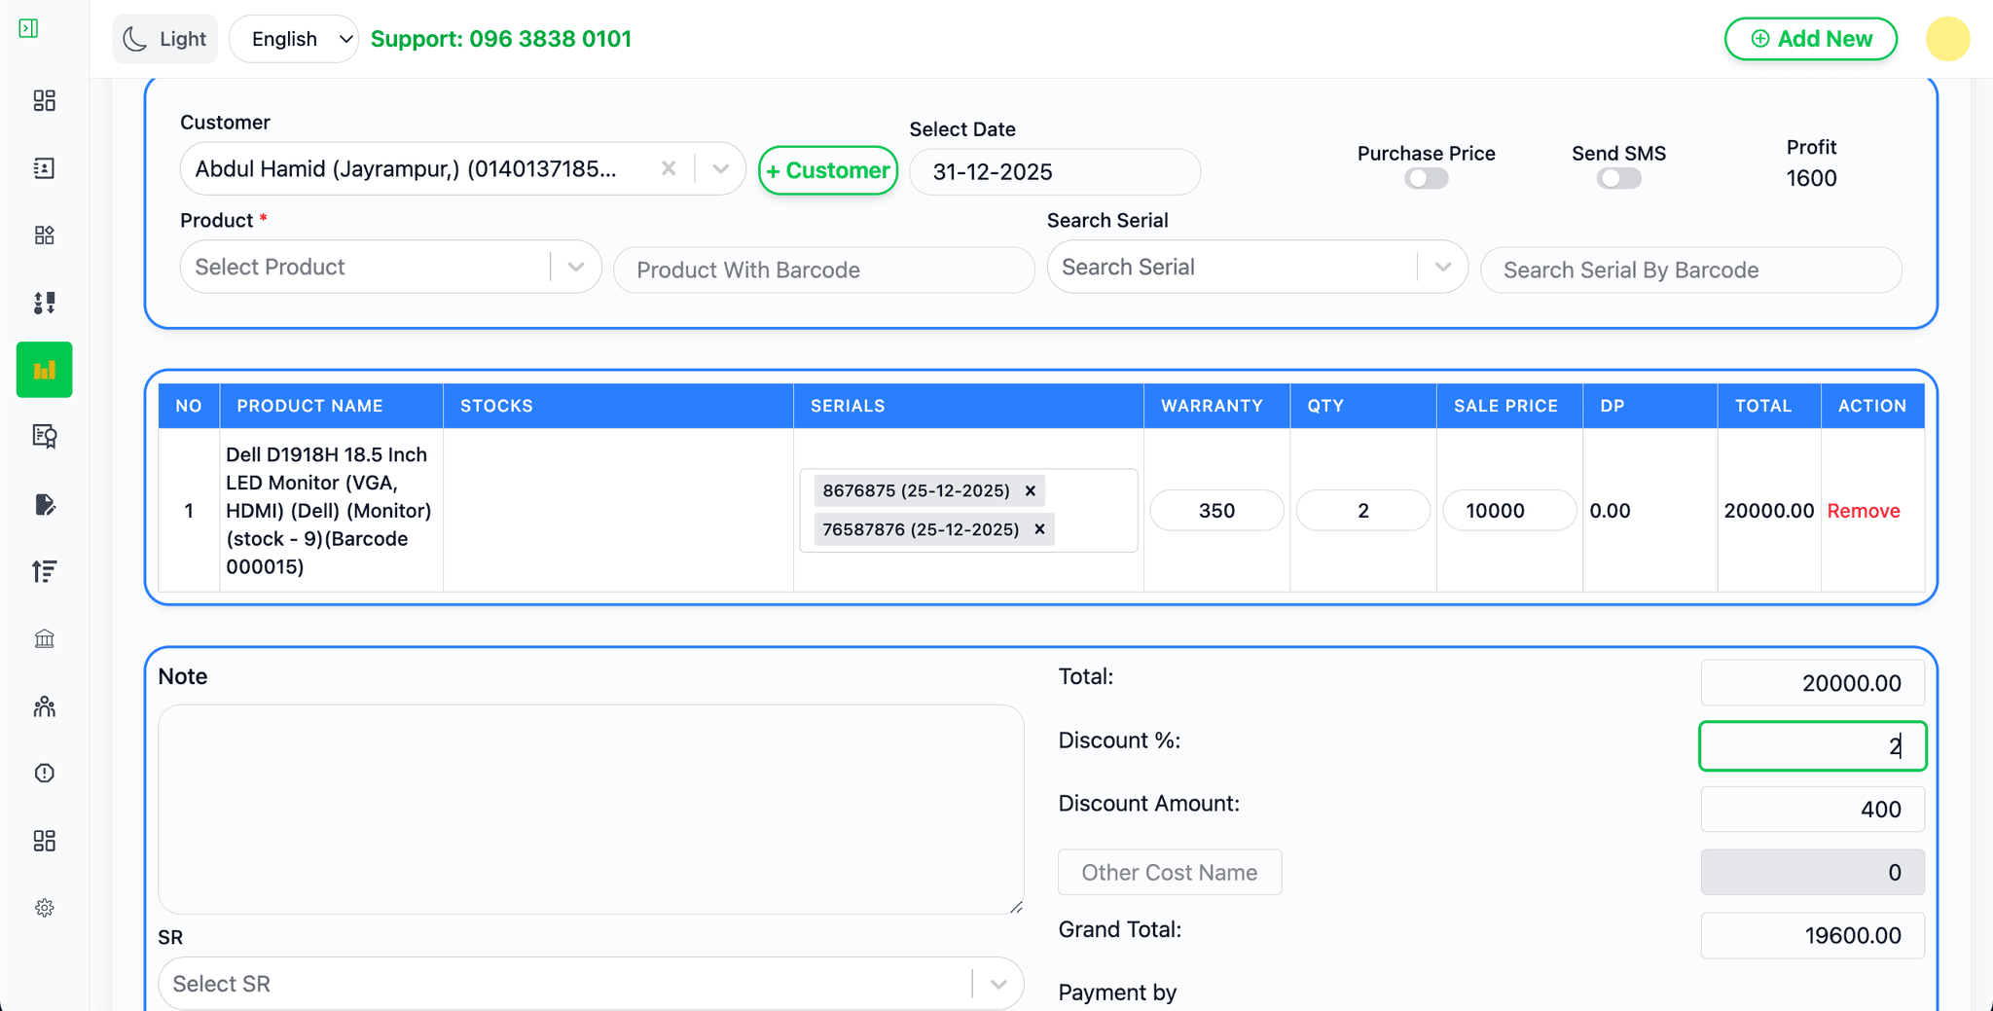The image size is (1993, 1011).
Task: Open the bank building sidebar icon
Action: (x=44, y=638)
